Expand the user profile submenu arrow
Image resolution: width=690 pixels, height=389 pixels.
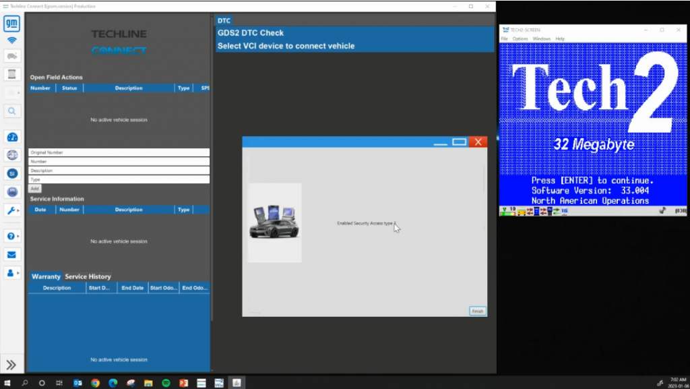pos(18,273)
